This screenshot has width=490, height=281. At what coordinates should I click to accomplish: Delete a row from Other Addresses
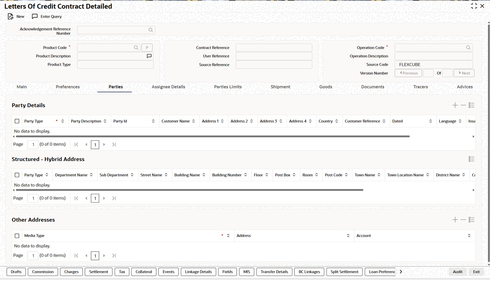[463, 220]
